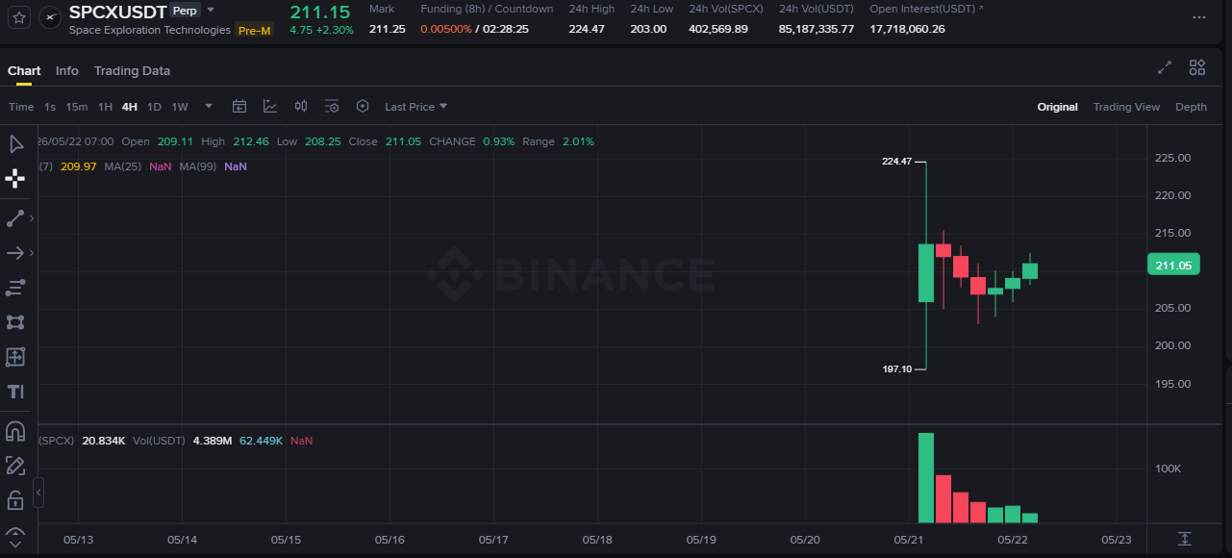1232x558 pixels.
Task: Open the candlestick chart style icon
Action: tap(301, 107)
